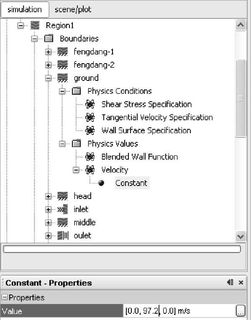The height and width of the screenshot is (320, 251).
Task: Collapse the ground boundary node
Action: coord(49,78)
